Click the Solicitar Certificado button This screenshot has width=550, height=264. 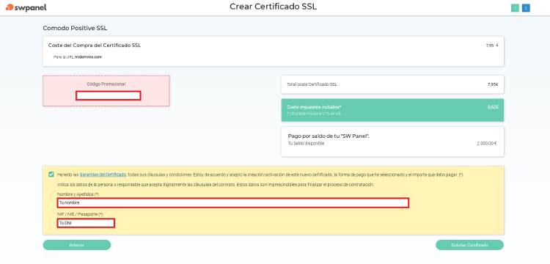469,245
